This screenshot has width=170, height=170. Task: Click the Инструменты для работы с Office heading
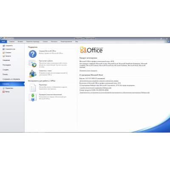pyautogui.click(x=42, y=81)
